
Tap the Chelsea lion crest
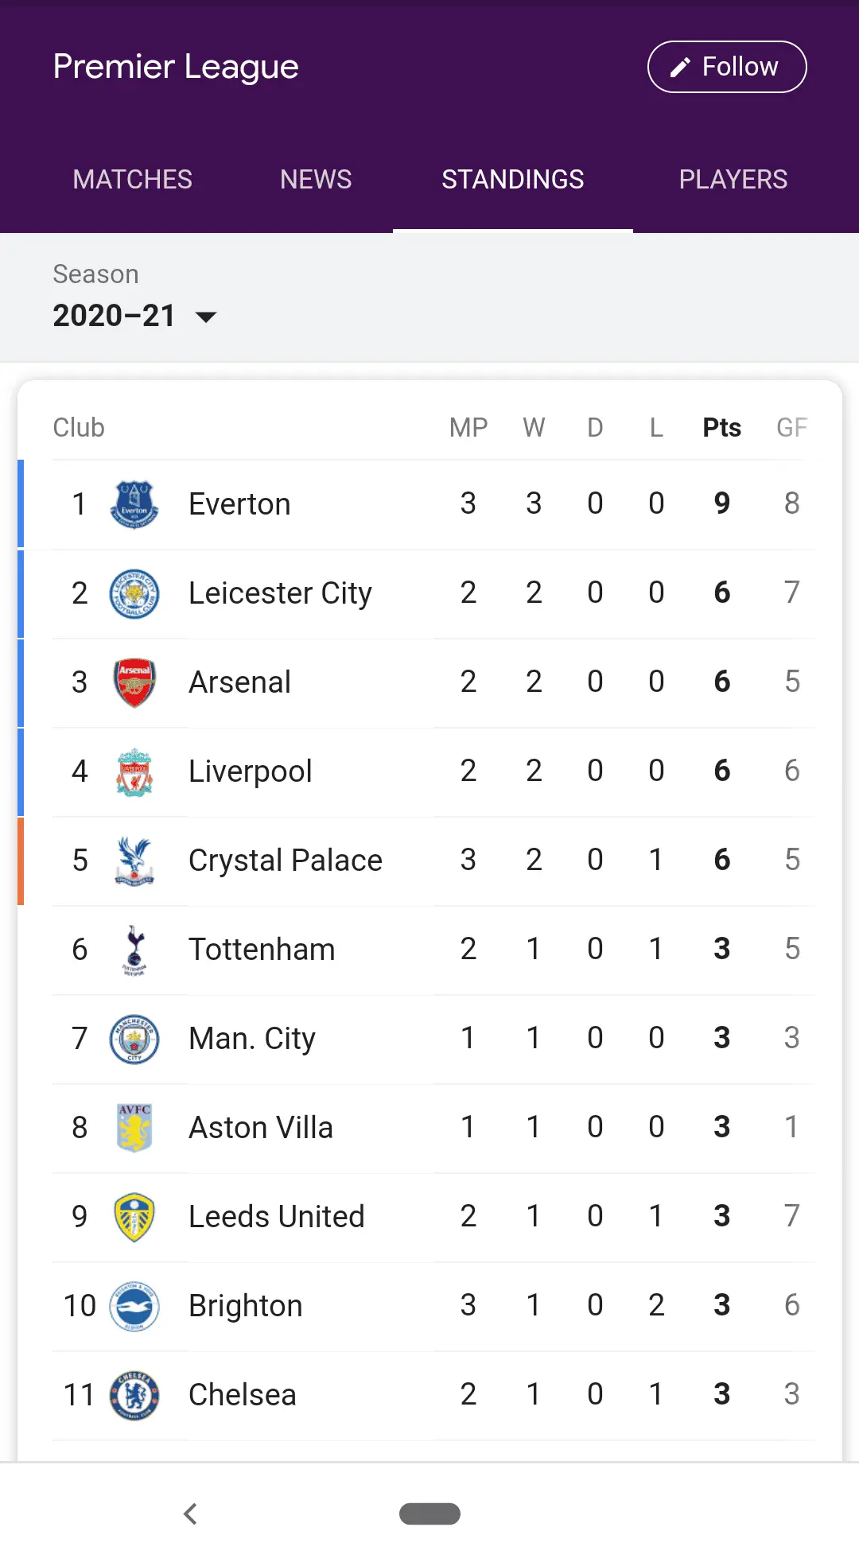point(134,1395)
